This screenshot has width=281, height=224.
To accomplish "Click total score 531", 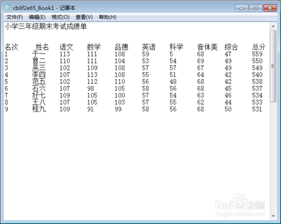I will pos(257,109).
